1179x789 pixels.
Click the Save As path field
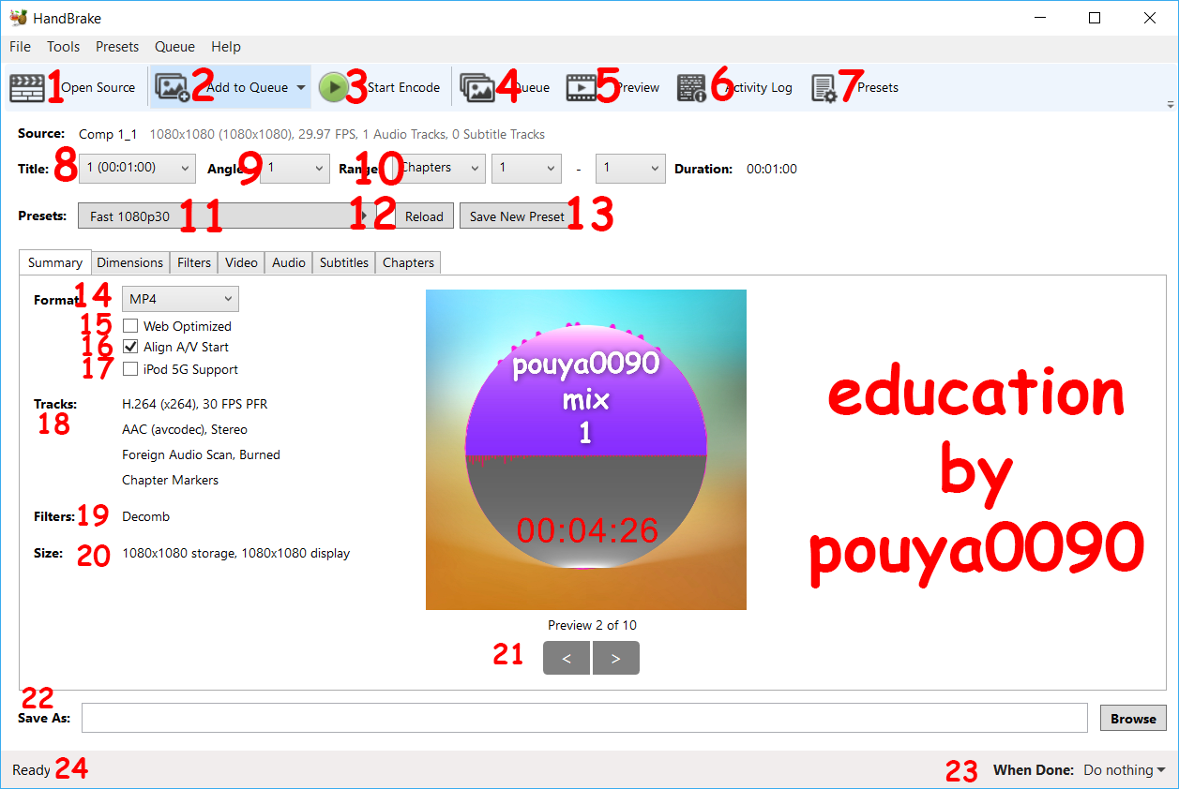584,719
